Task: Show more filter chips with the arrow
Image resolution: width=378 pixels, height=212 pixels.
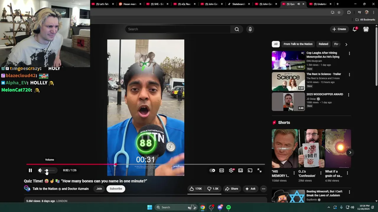Action: point(346,44)
